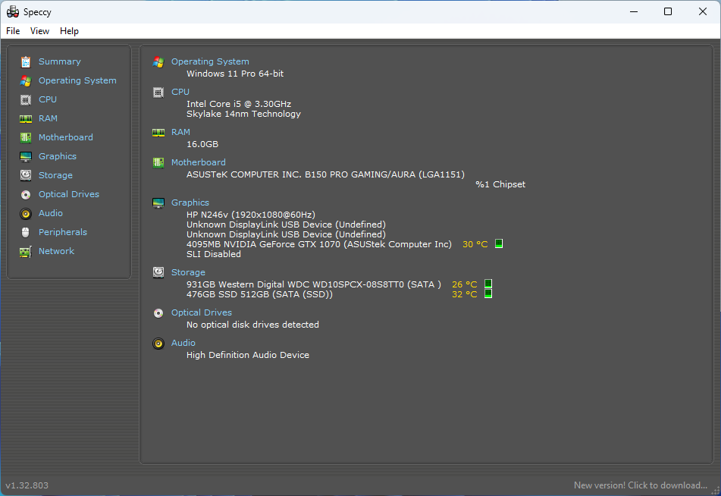Click the Windows flag icon in sidebar
This screenshot has height=496, width=721.
26,81
